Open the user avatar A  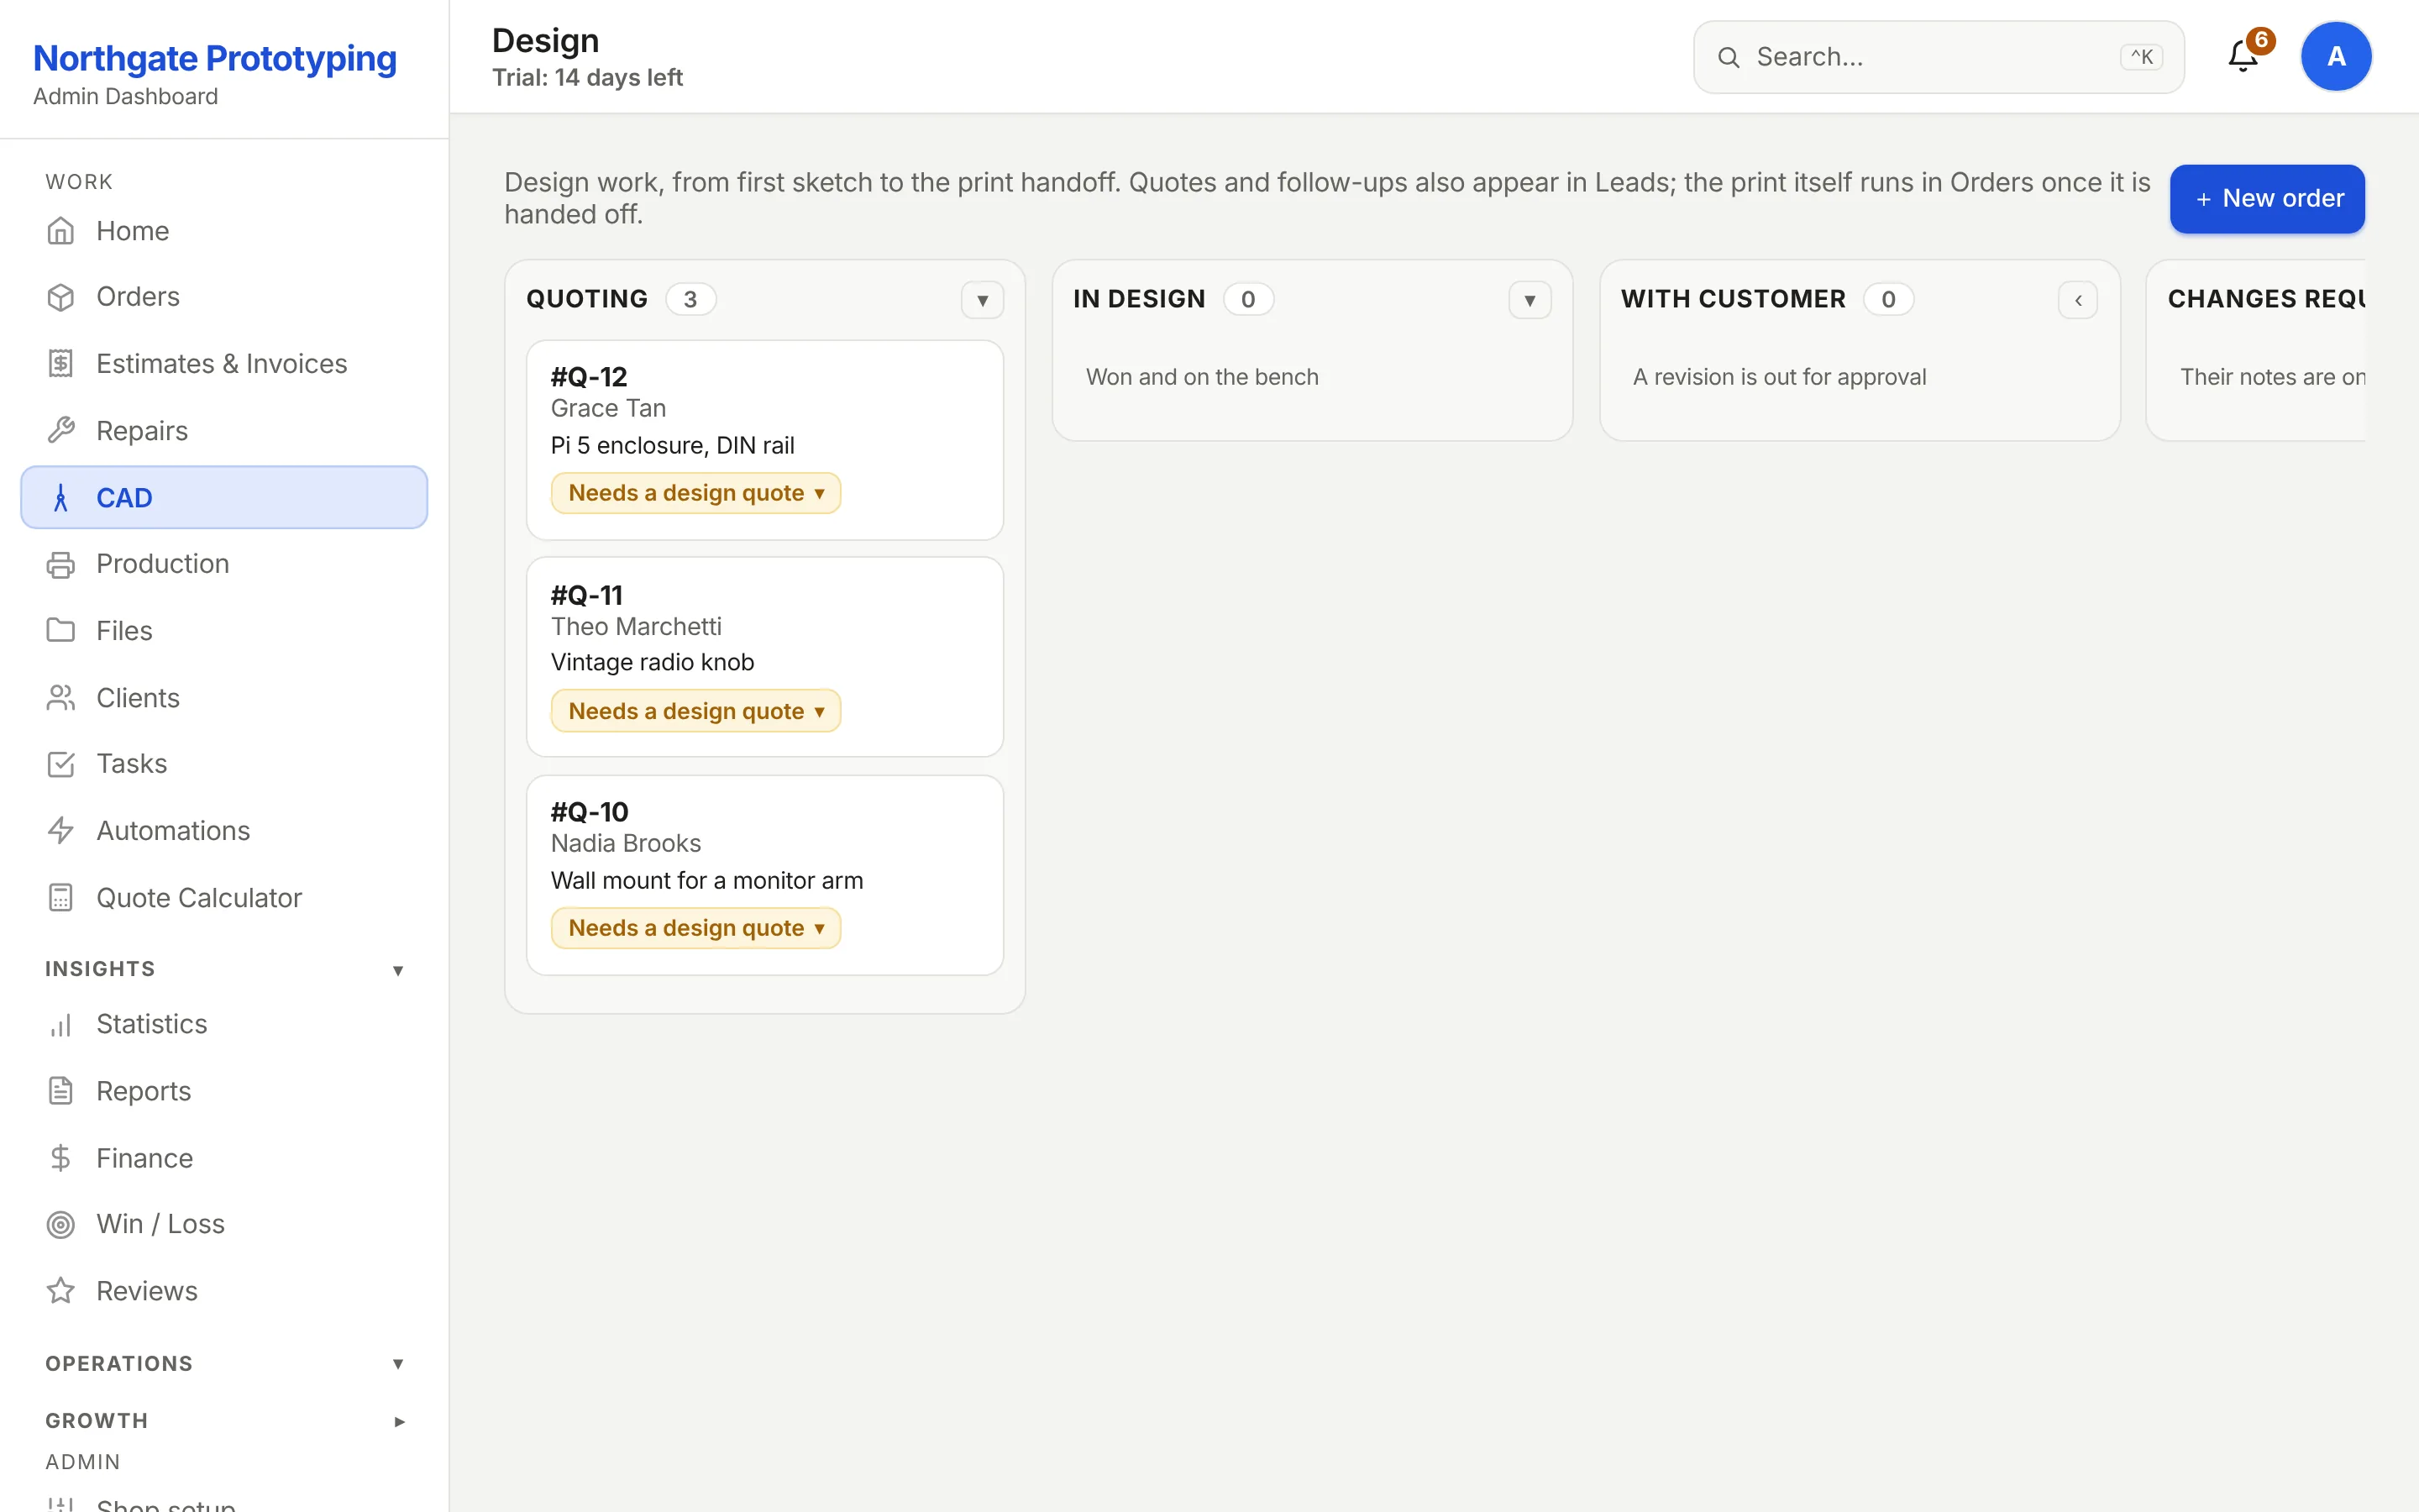click(x=2336, y=56)
